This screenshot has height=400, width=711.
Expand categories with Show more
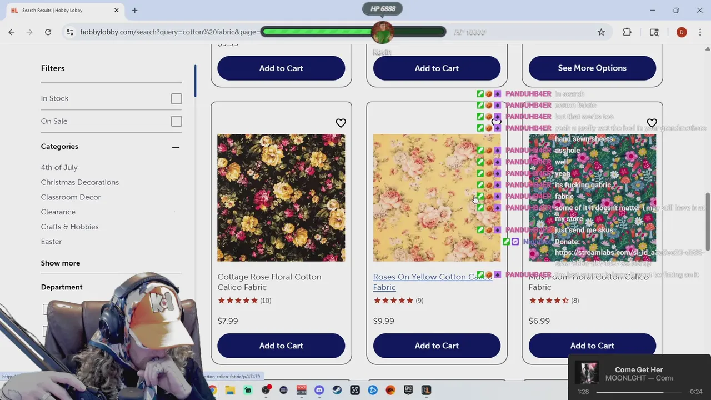pyautogui.click(x=61, y=263)
